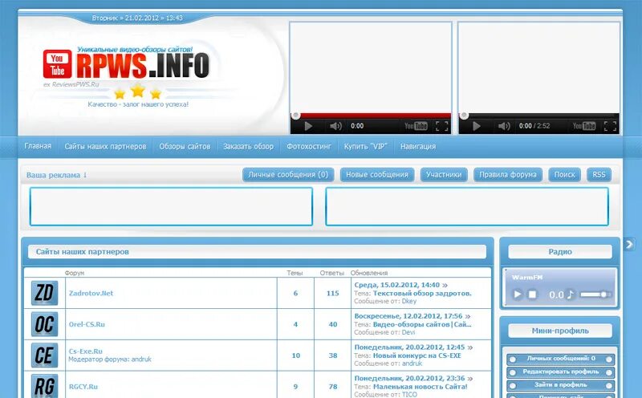Open the Купить "VIP" menu item

366,147
